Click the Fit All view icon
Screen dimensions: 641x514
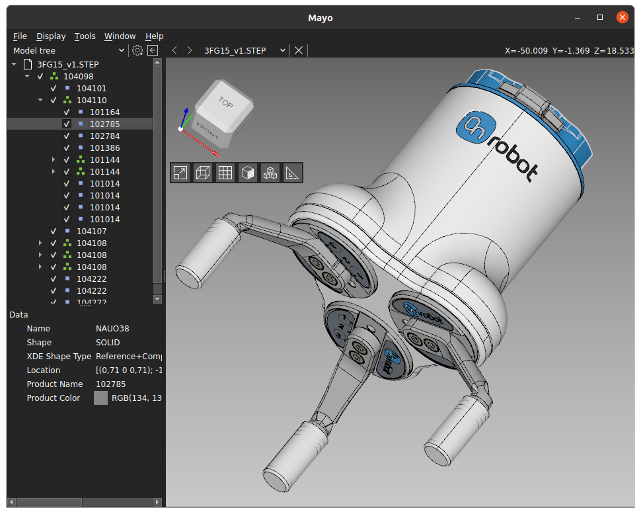click(180, 173)
